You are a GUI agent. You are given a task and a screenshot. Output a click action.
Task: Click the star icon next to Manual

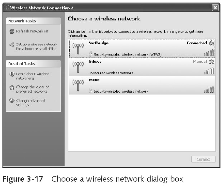[211, 62]
